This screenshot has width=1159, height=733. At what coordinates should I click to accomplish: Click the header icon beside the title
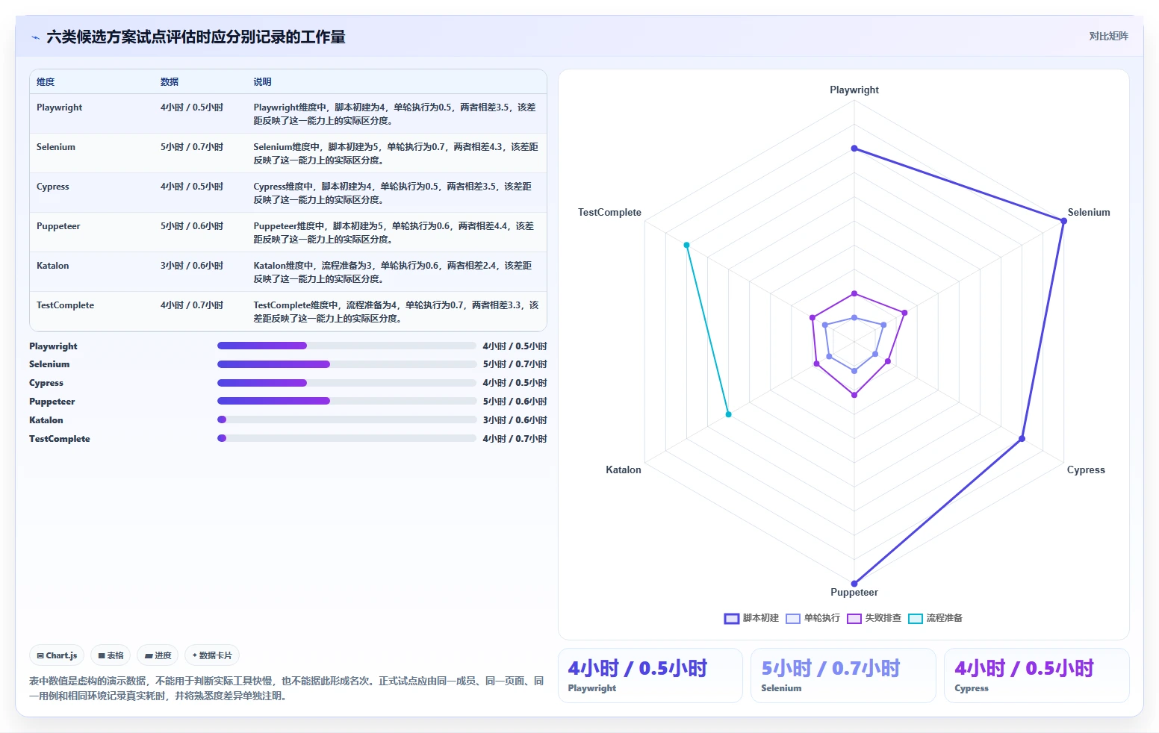click(x=35, y=37)
